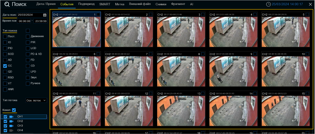Enable the SOD checkbox

click(x=5, y=54)
